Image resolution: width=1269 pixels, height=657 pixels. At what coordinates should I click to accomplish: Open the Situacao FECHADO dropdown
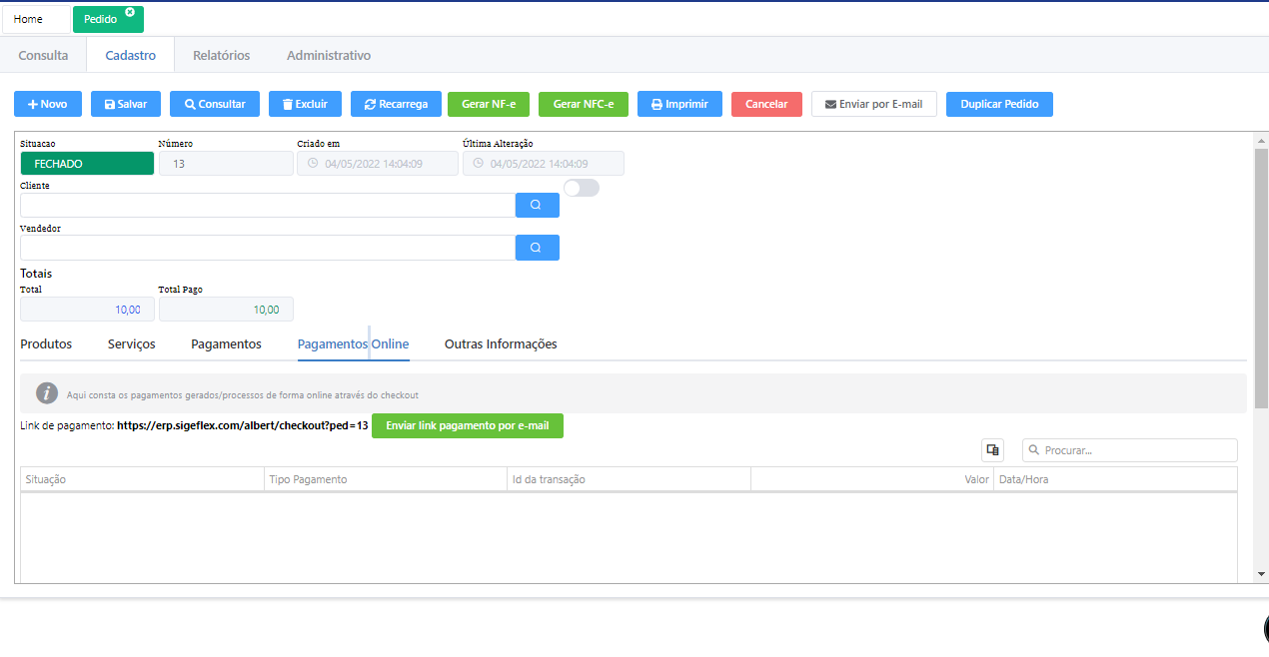pyautogui.click(x=87, y=164)
